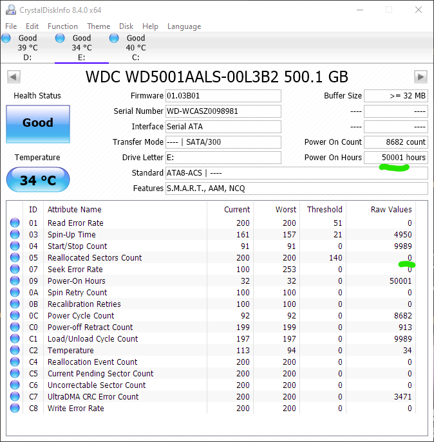Select raw value 913 for Power-off Retract Count
The width and height of the screenshot is (434, 442).
coord(405,327)
